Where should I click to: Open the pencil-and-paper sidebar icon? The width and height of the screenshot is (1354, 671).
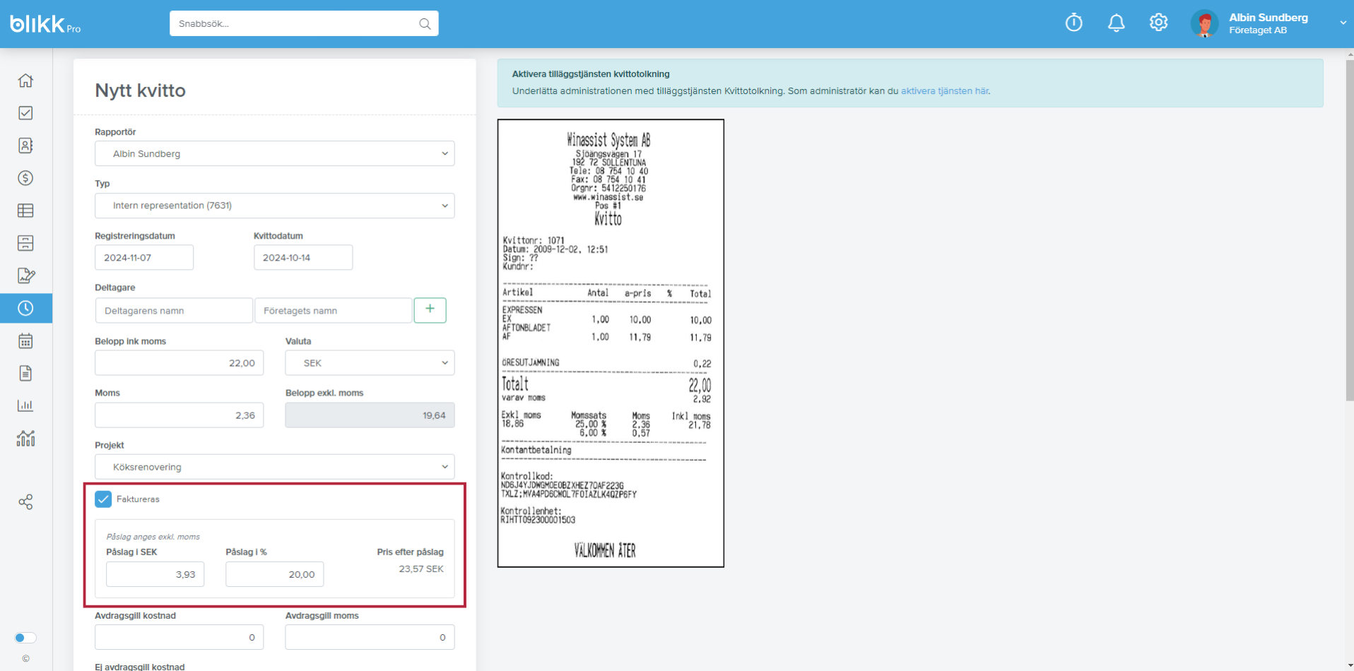(x=25, y=275)
